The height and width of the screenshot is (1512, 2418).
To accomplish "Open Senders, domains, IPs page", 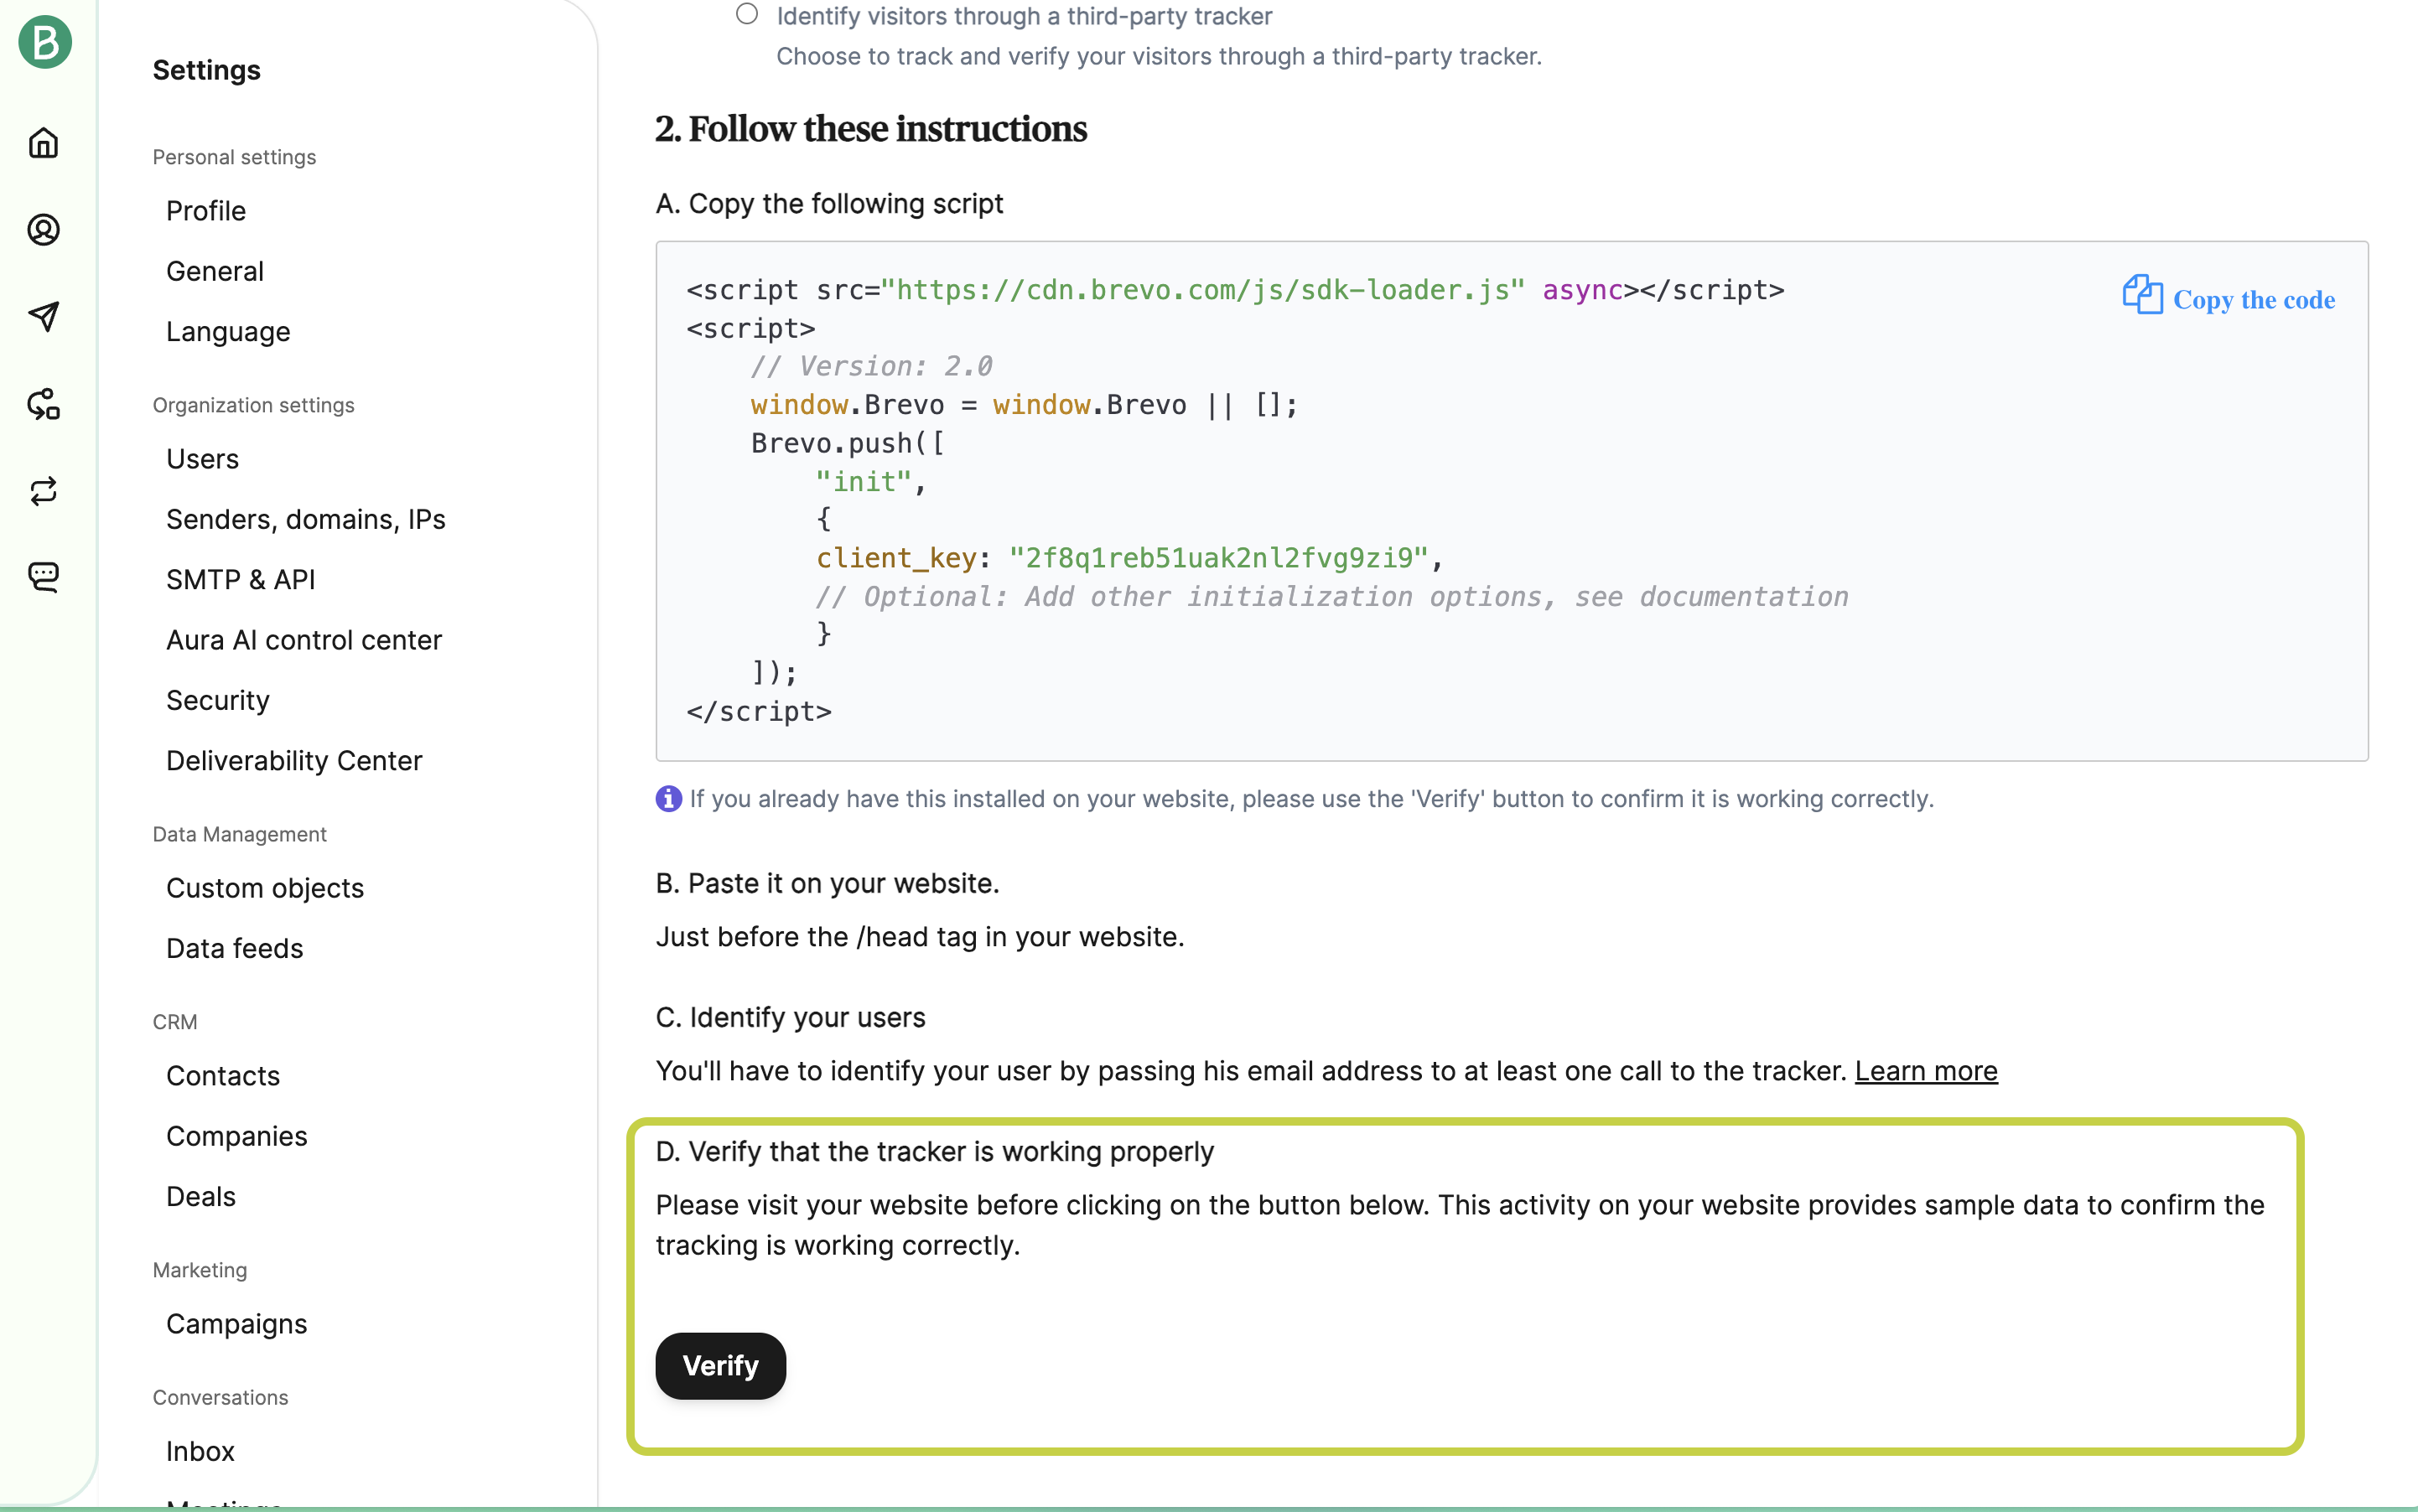I will [306, 519].
